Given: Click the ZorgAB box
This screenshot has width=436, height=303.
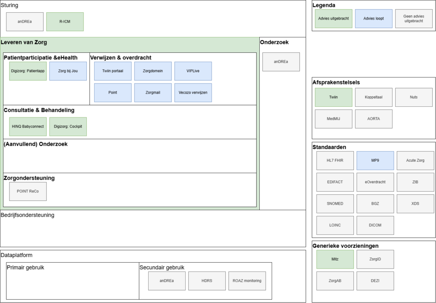Looking at the screenshot, I should 335,281.
